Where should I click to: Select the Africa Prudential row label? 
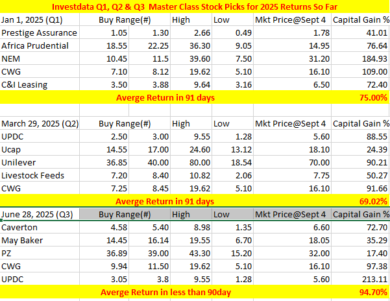click(40, 45)
